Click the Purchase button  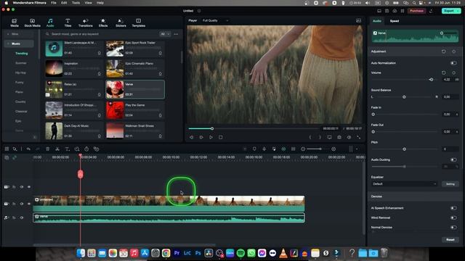coord(416,11)
